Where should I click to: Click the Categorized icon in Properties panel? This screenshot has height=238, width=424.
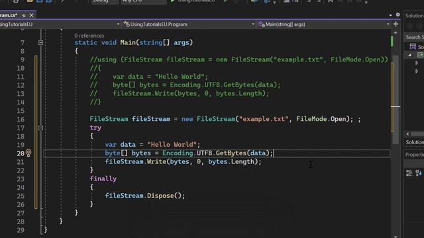point(409,173)
